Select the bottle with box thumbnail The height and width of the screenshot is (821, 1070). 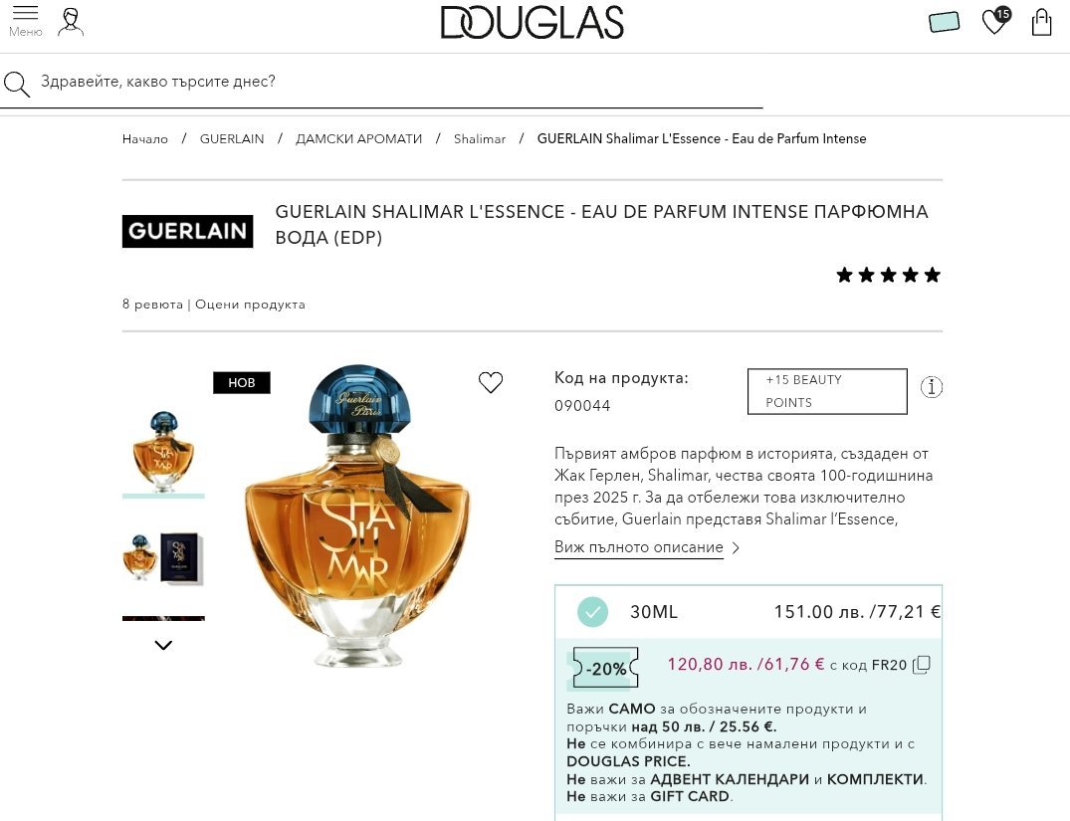click(x=163, y=557)
